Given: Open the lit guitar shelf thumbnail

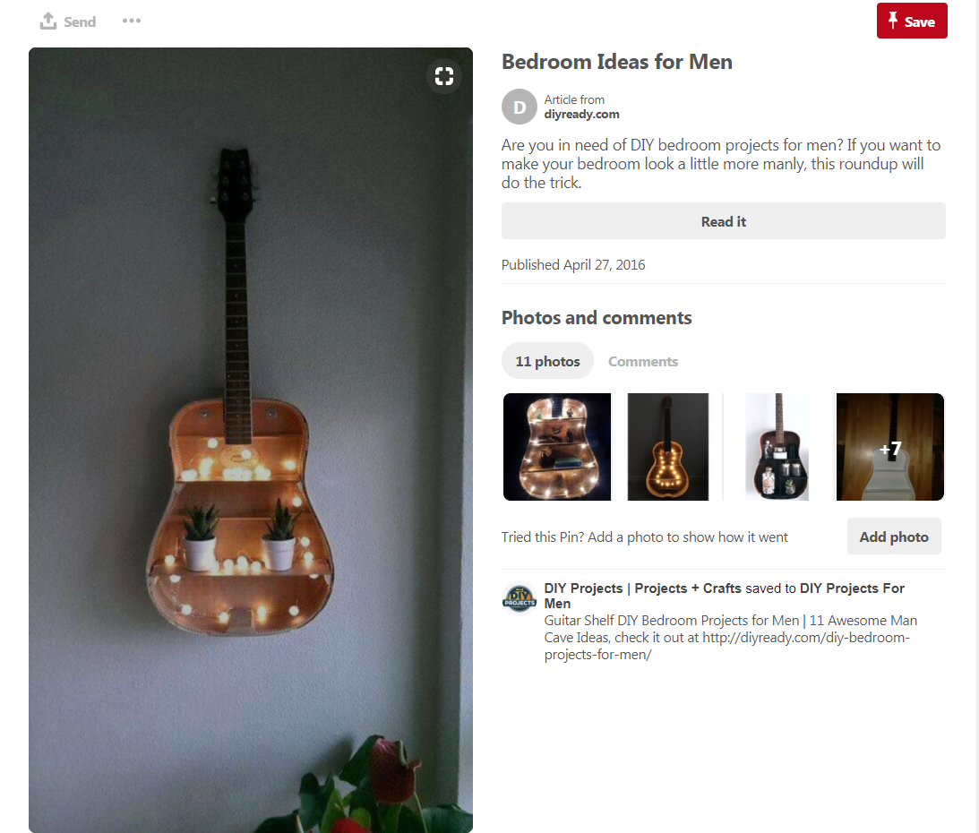Looking at the screenshot, I should coord(557,446).
